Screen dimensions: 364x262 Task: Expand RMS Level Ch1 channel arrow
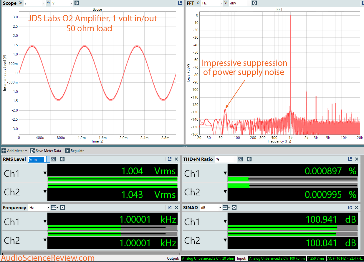click(x=45, y=173)
